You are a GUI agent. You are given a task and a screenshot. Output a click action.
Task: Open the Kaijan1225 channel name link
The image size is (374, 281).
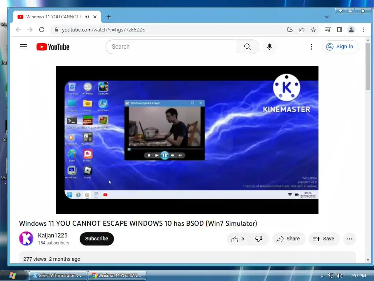(x=53, y=235)
